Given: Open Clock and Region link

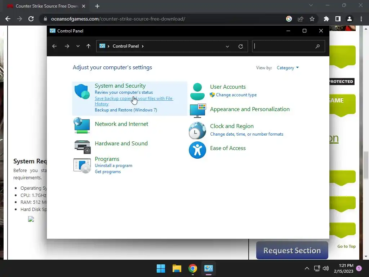Looking at the screenshot, I should coord(232,126).
